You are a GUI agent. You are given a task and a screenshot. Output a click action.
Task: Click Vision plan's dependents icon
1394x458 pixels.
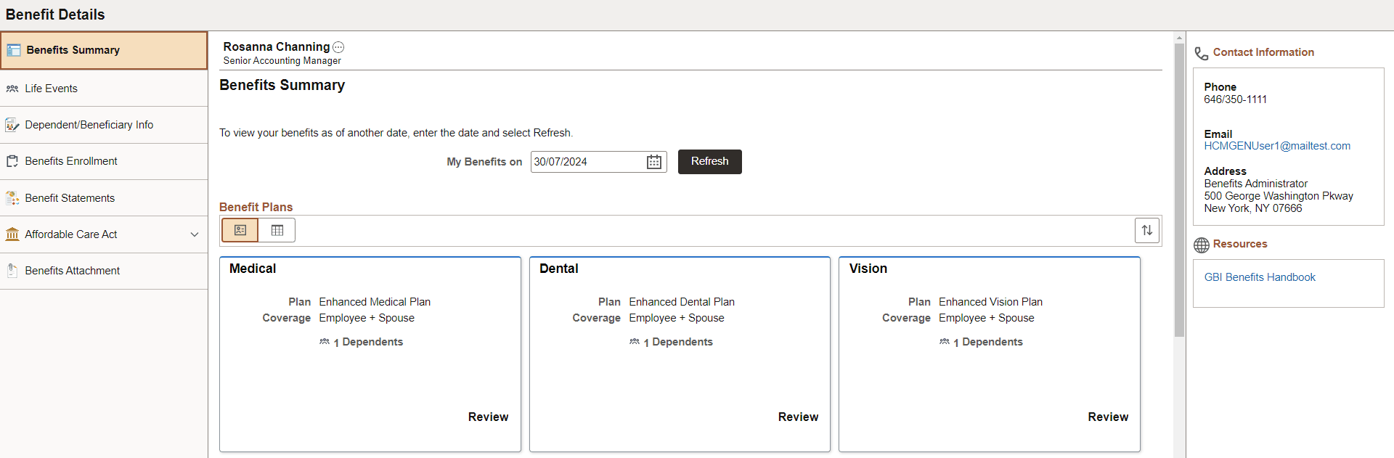[945, 341]
